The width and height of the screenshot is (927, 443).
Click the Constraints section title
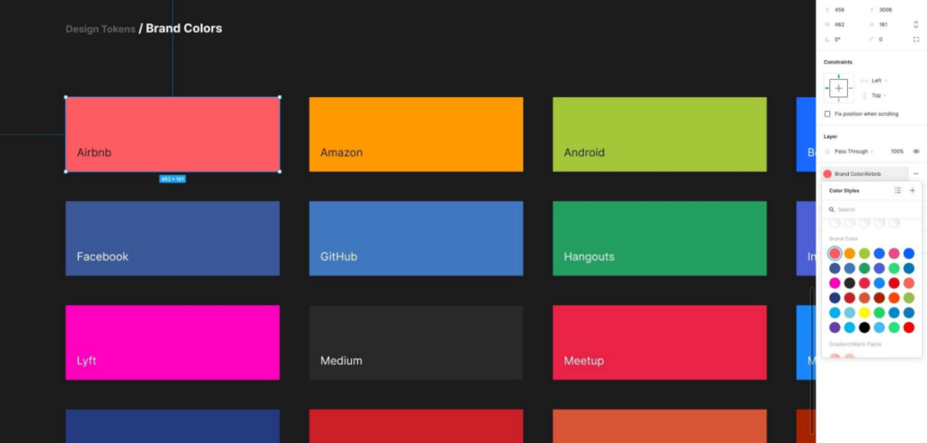tap(838, 62)
